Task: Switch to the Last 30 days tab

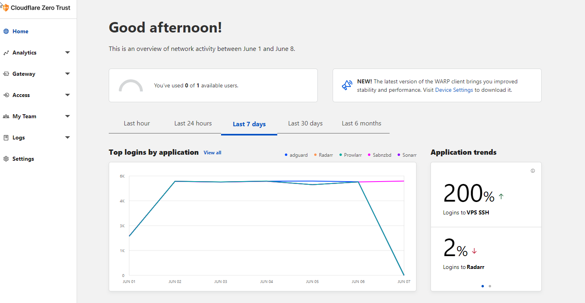Action: [x=305, y=123]
